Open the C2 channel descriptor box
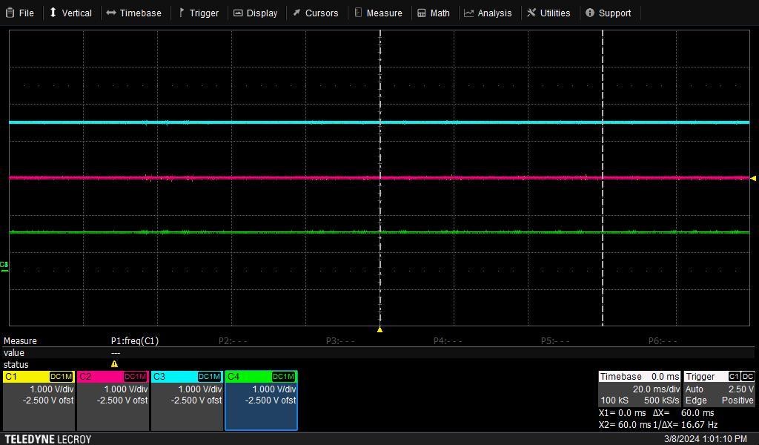Image resolution: width=759 pixels, height=445 pixels. click(113, 400)
